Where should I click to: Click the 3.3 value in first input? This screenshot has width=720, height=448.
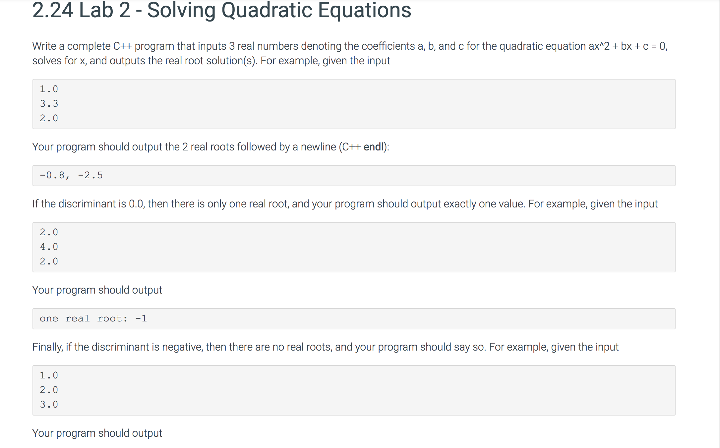coord(49,104)
